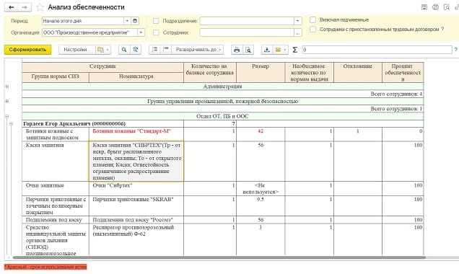The width and height of the screenshot is (459, 274).
Task: Click the Номенклатура column header
Action: 136,77
